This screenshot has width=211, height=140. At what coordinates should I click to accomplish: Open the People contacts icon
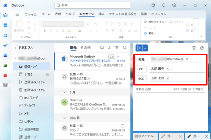5,36
